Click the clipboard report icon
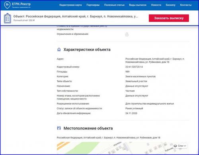Viewport: 199px width, 155px height. pyautogui.click(x=8, y=18)
